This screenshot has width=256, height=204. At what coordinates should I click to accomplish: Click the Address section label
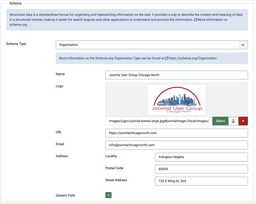pyautogui.click(x=62, y=156)
